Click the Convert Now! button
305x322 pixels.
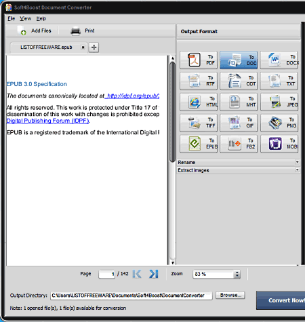pyautogui.click(x=281, y=300)
